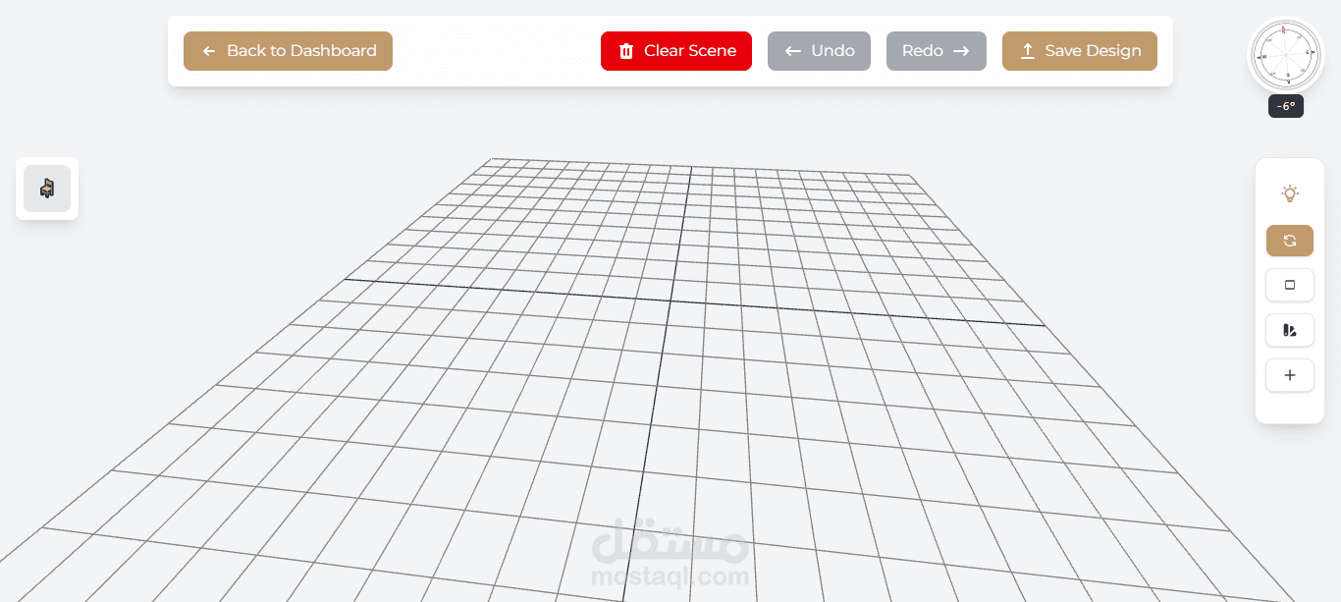The width and height of the screenshot is (1341, 602).
Task: Select the square 2D view icon
Action: (1290, 285)
